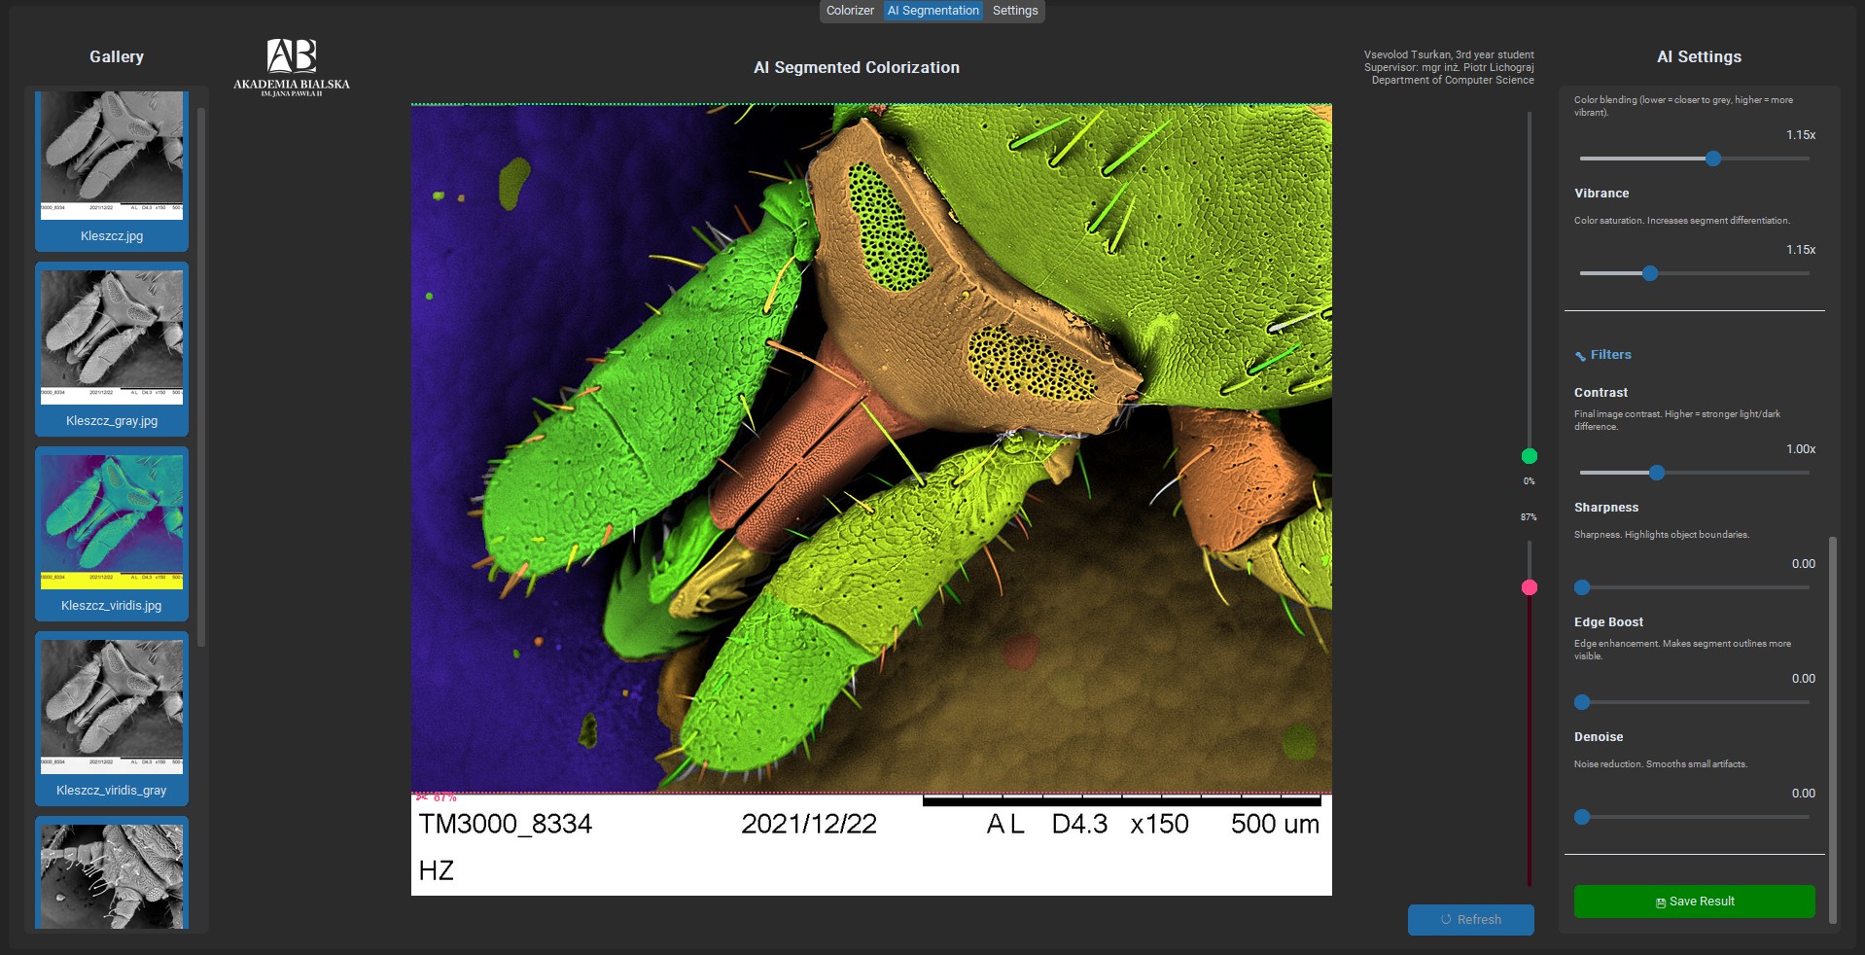Switch to the Colorizer tab
Image resolution: width=1865 pixels, height=955 pixels.
(x=850, y=11)
